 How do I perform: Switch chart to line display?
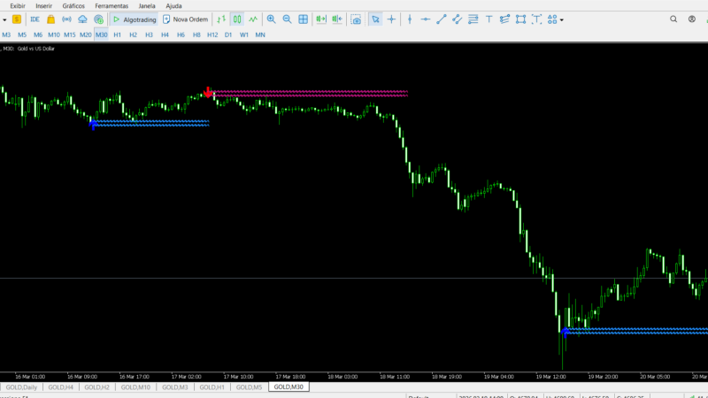point(253,19)
